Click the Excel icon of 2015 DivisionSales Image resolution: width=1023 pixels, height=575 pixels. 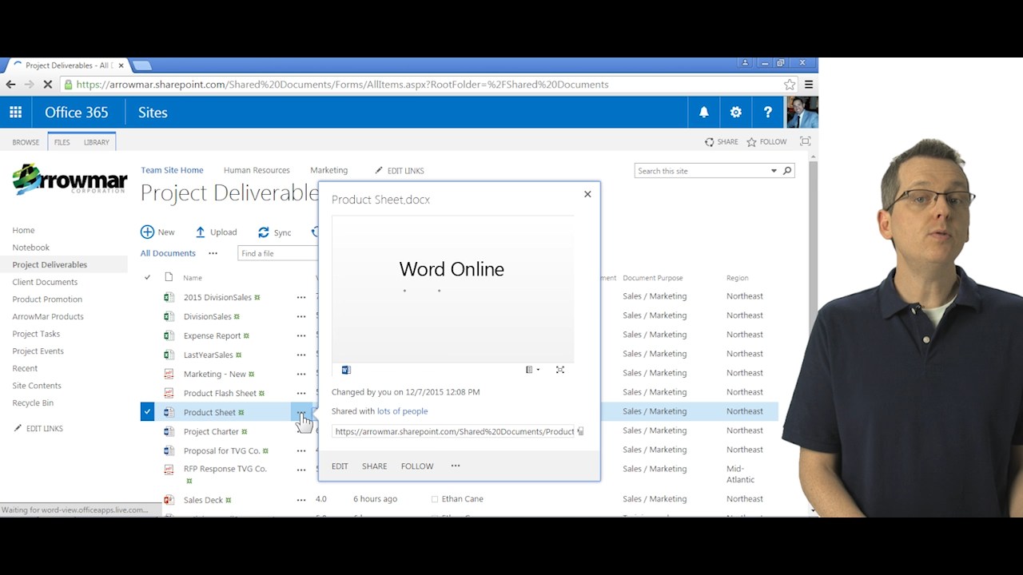[169, 297]
